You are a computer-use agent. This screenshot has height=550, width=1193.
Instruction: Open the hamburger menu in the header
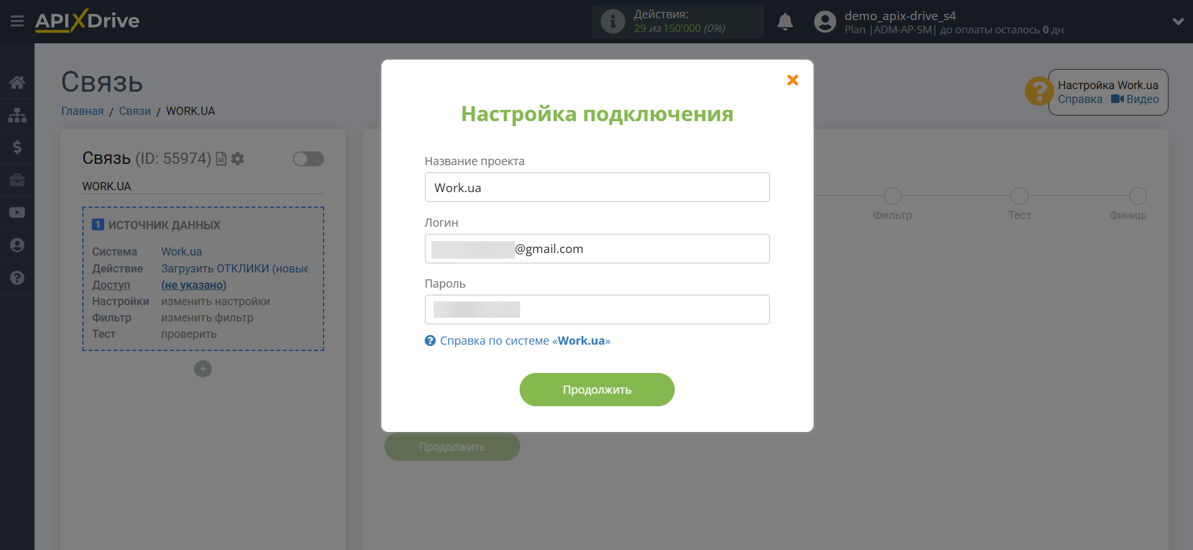click(x=17, y=21)
